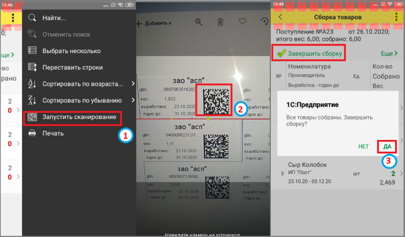The image size is (405, 237).
Task: Click the cancel-search icon beside Отменить поиск
Action: (x=32, y=34)
